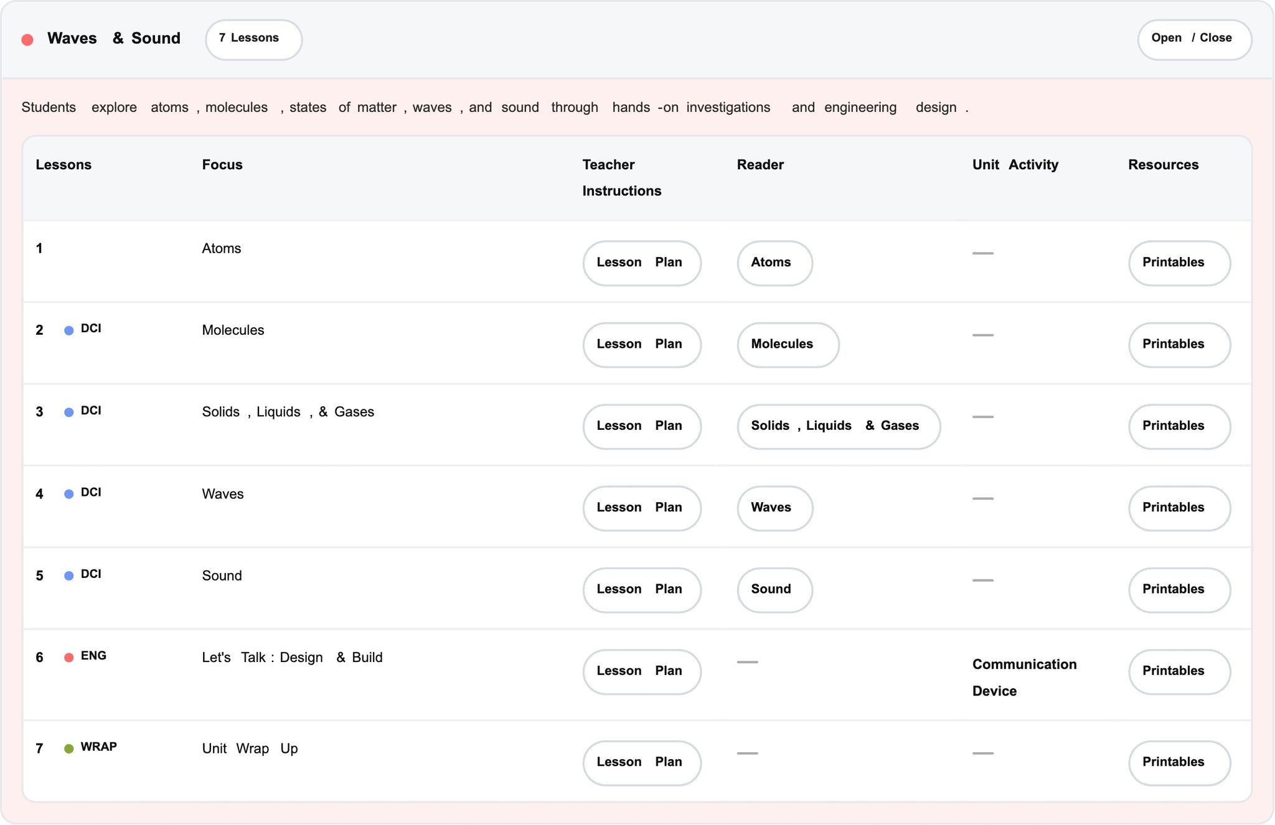Click the 7 Lessons badge
This screenshot has height=825, width=1275.
253,39
